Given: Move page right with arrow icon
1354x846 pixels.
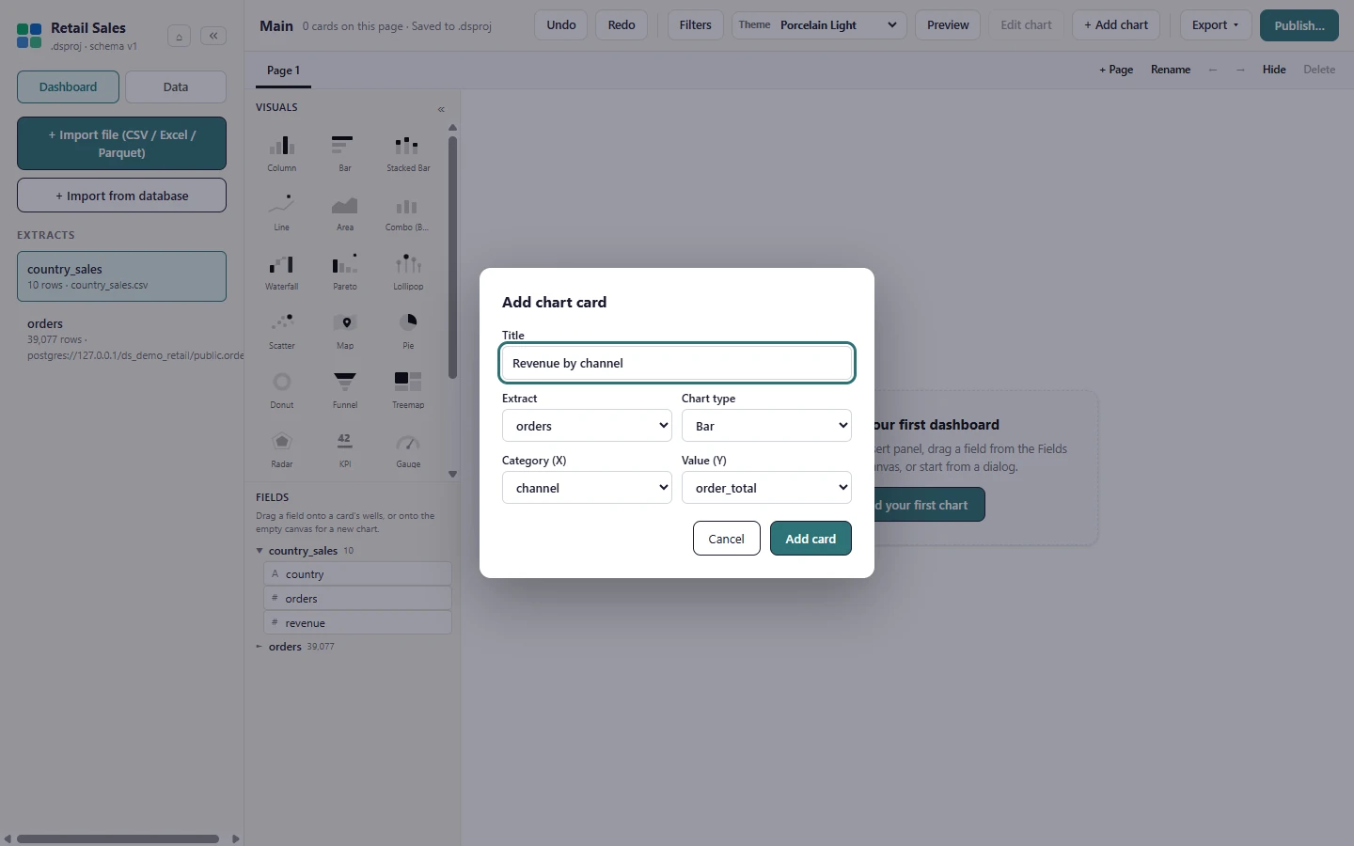Looking at the screenshot, I should 1240,70.
